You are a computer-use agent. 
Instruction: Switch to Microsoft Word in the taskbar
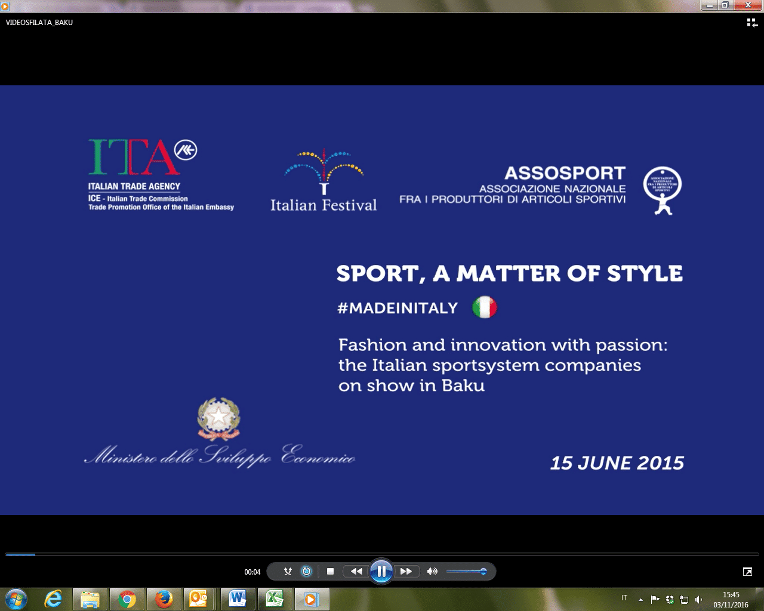[x=238, y=598]
